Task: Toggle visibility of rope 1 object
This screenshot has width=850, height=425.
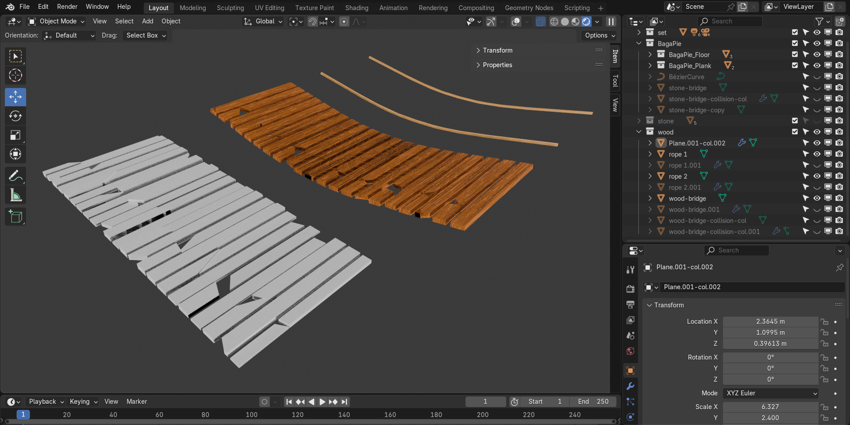Action: [817, 154]
